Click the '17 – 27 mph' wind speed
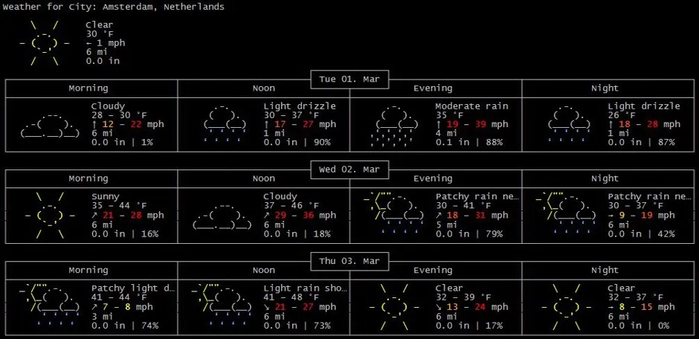 coord(300,124)
